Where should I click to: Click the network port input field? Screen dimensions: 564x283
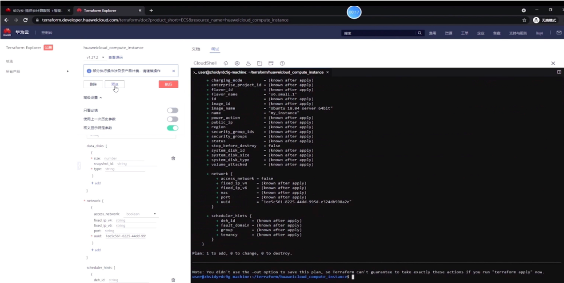click(x=125, y=231)
